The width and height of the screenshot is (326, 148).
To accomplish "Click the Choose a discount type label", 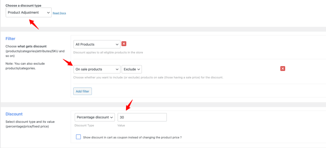I will coord(23,5).
